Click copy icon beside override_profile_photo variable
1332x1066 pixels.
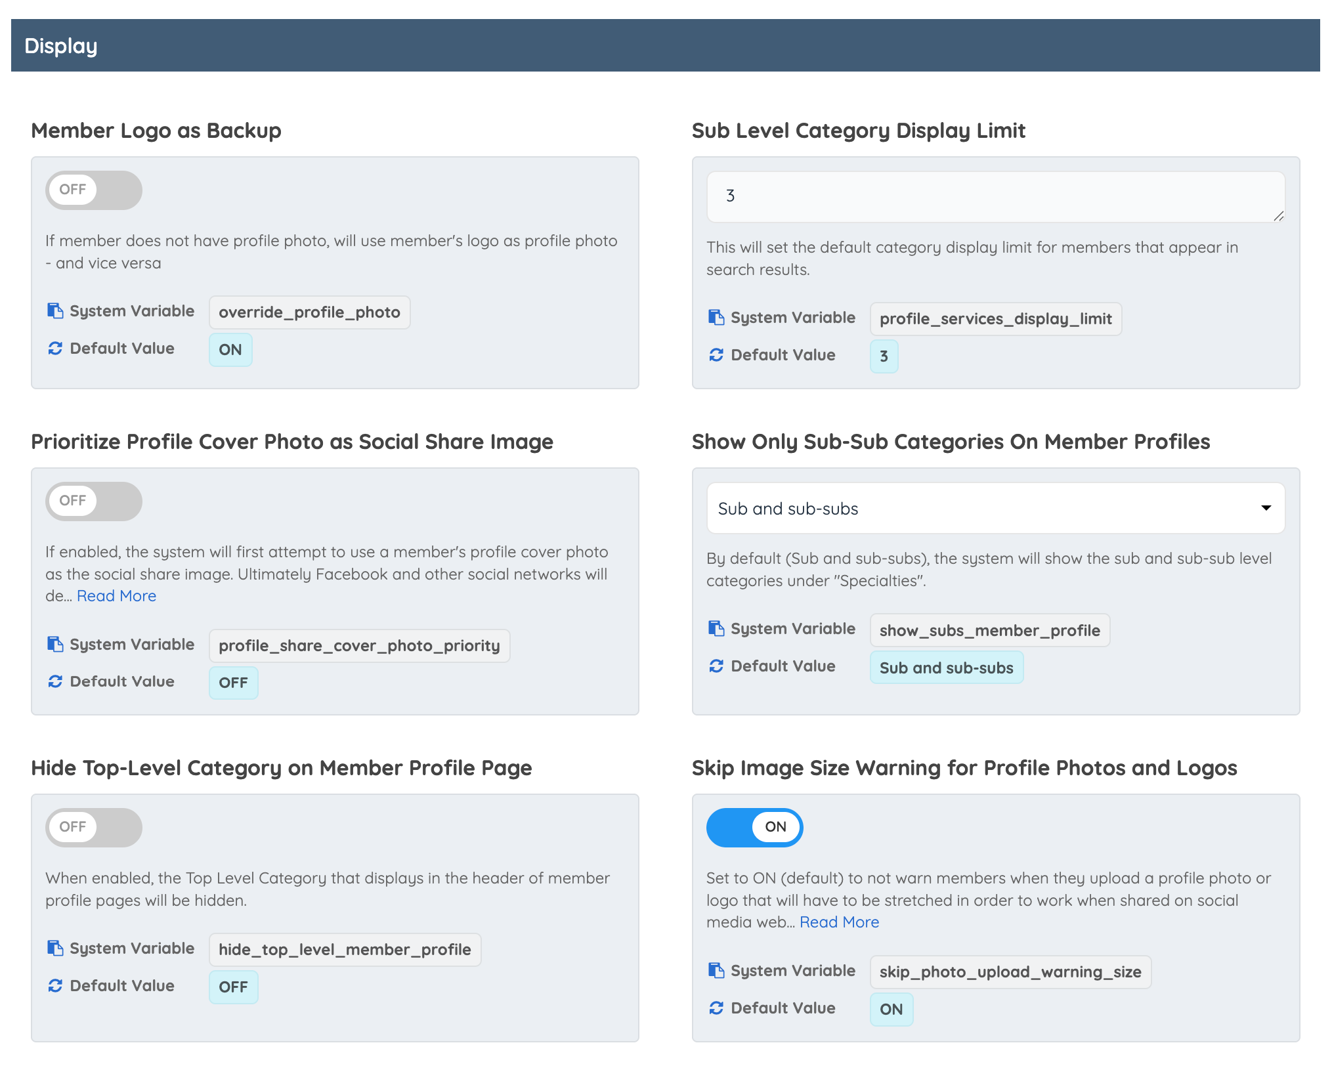55,310
